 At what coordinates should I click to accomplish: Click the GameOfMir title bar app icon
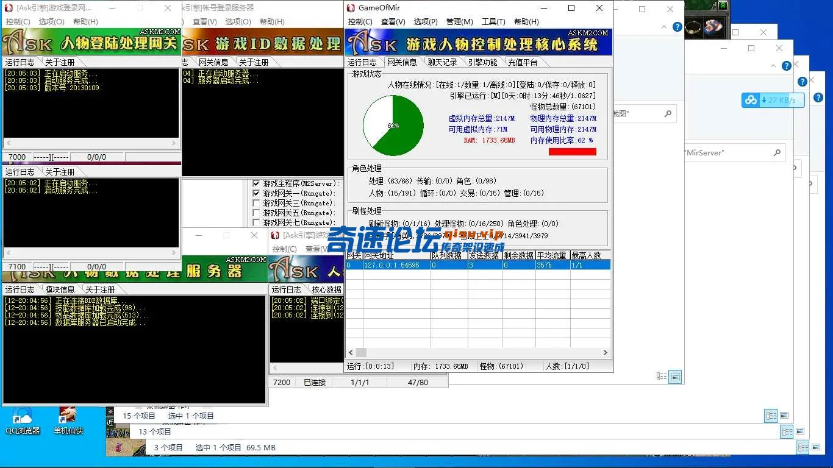351,8
